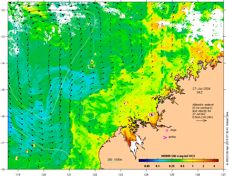Click the date label 27-Jul-2004
Screen dimensions: 229x177
point(201,89)
